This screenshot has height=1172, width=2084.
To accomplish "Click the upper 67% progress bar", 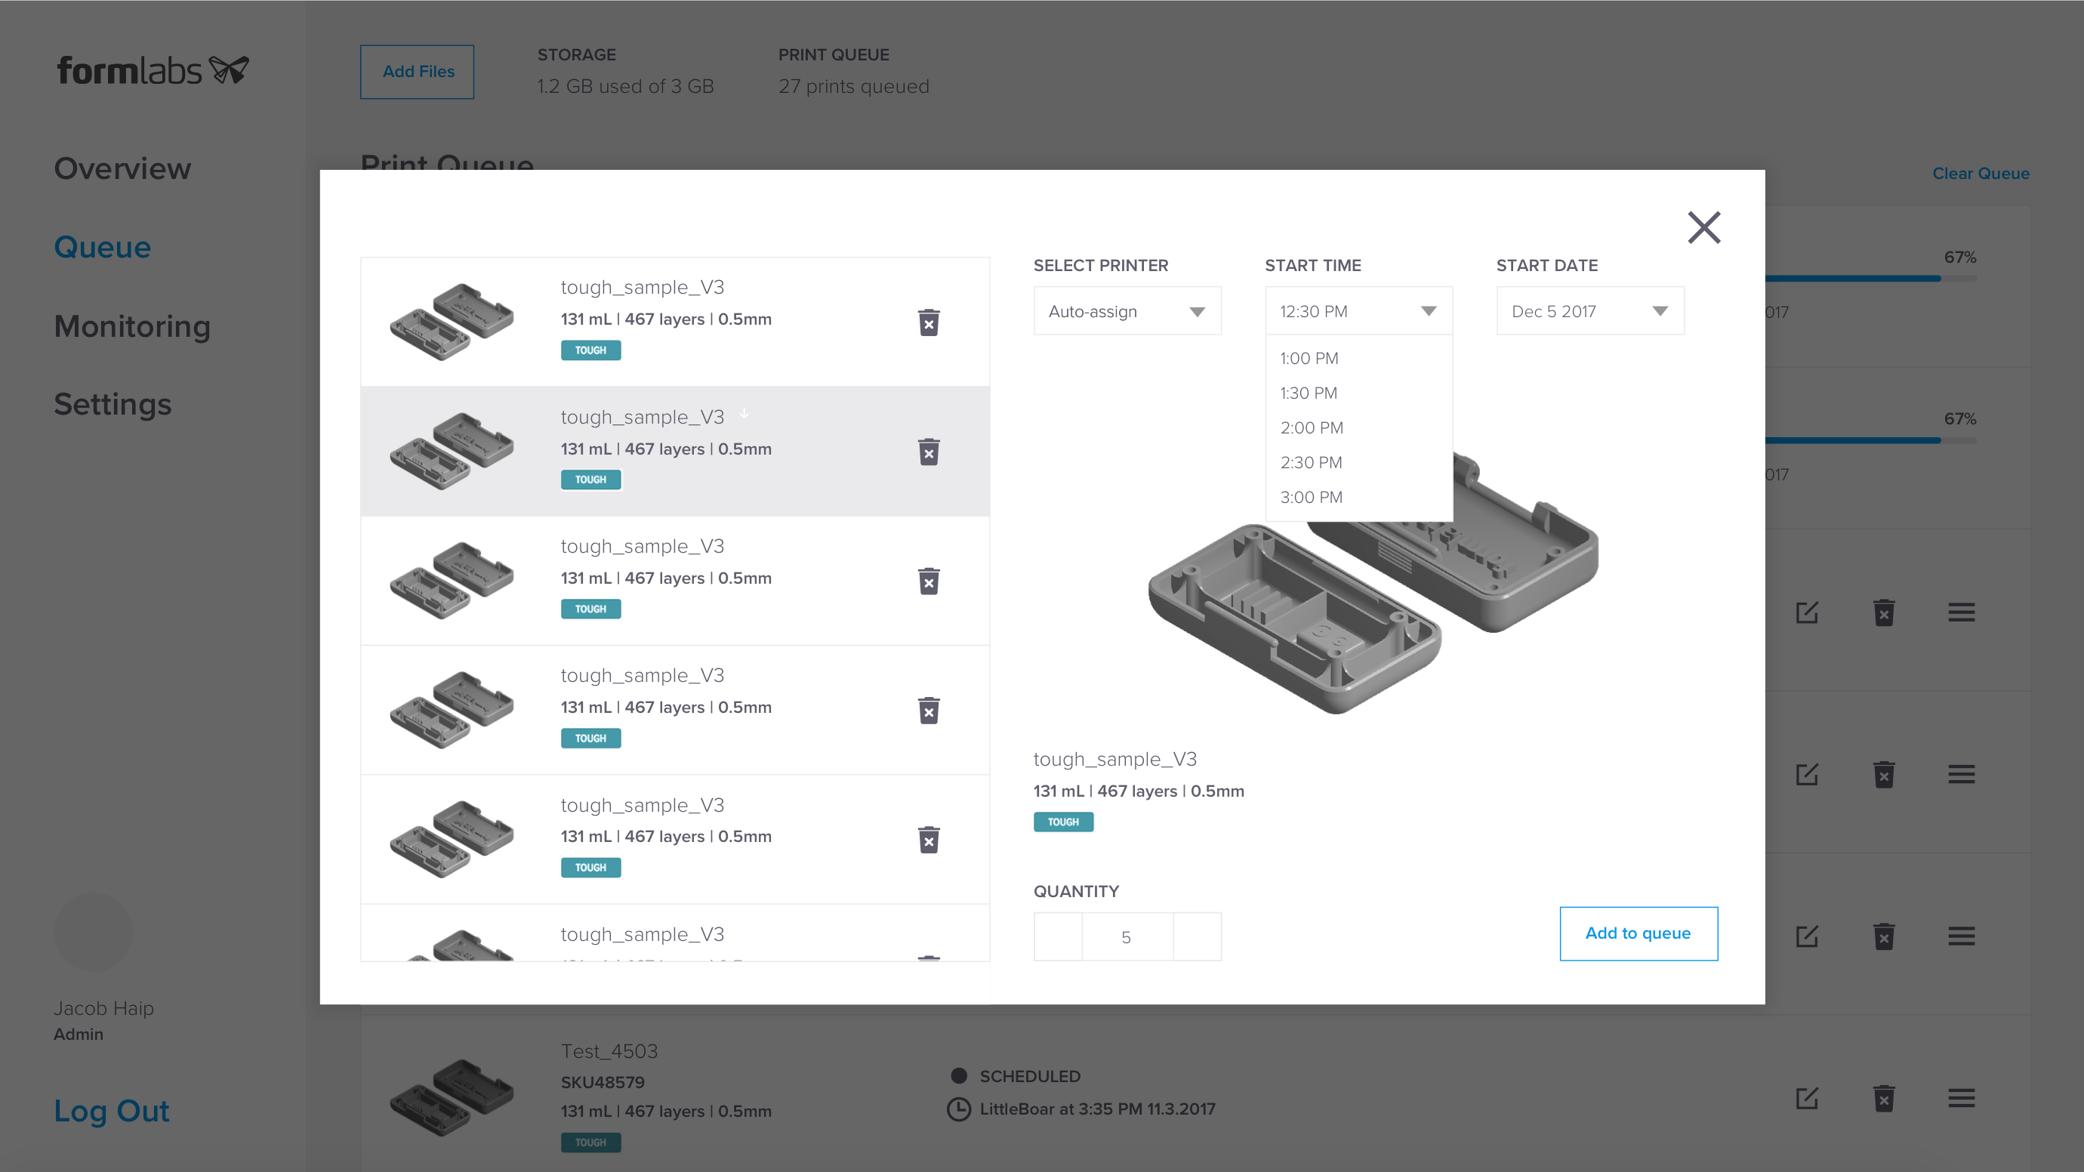I will point(1870,278).
